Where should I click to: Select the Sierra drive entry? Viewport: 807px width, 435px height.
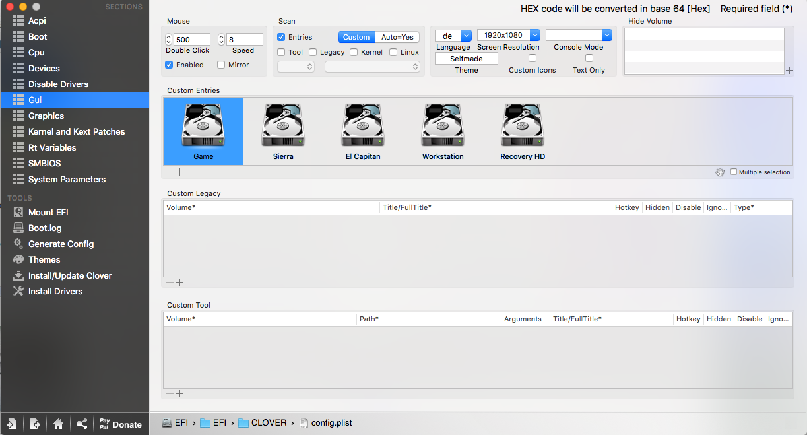point(283,131)
